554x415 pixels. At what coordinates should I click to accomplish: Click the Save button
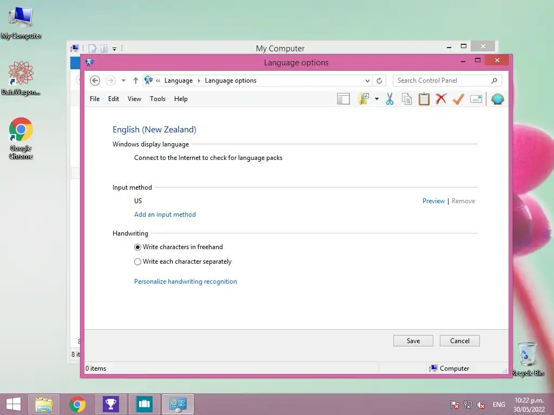click(413, 340)
